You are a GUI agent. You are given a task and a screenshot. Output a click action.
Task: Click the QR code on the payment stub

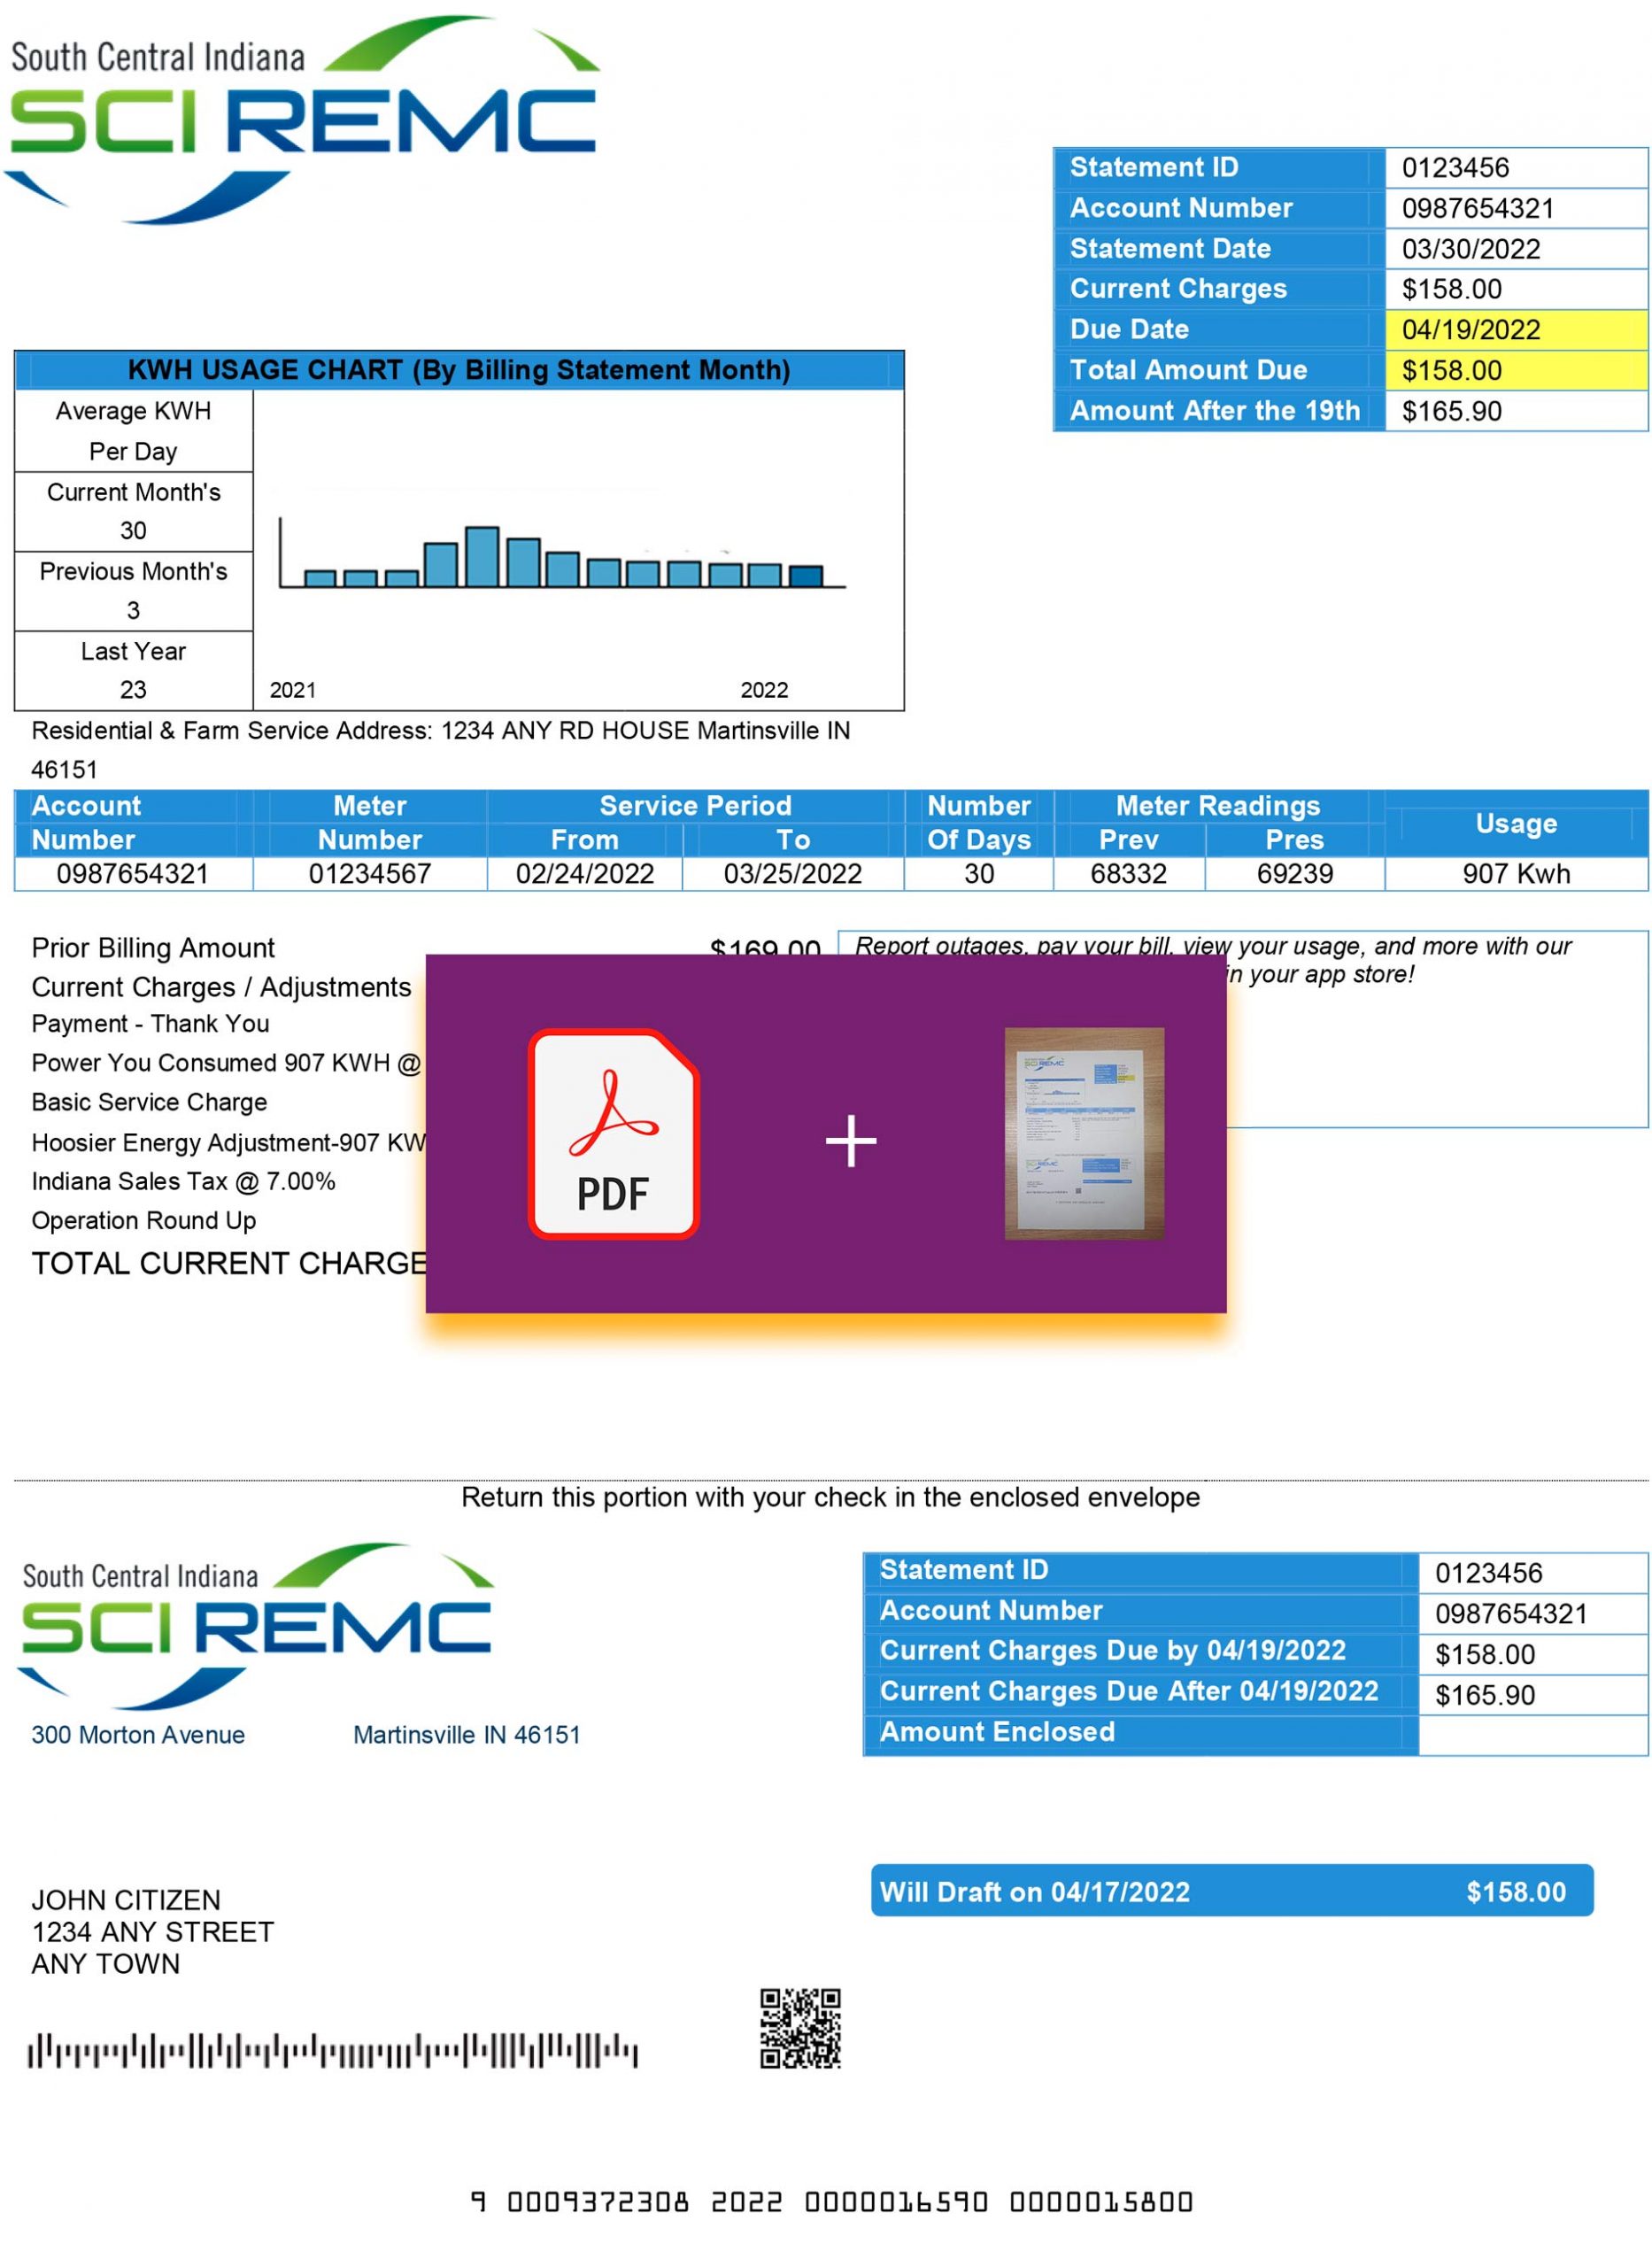tap(800, 2027)
